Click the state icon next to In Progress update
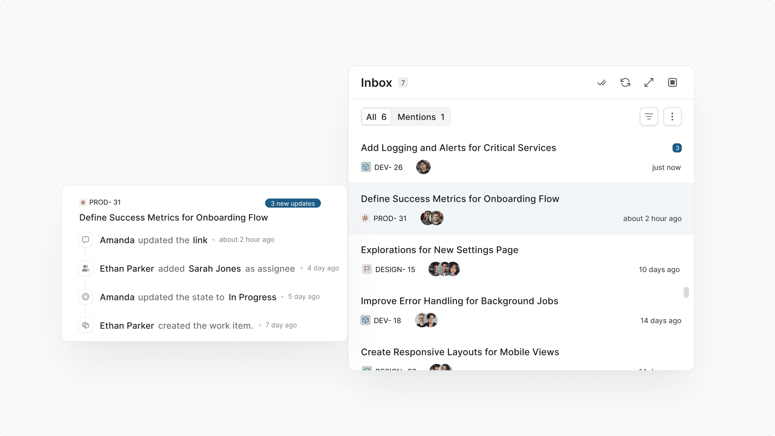775x436 pixels. (85, 296)
